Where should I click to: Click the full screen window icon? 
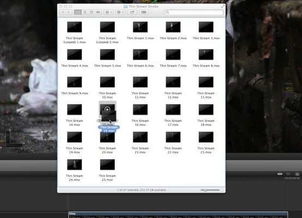pyautogui.click(x=222, y=7)
